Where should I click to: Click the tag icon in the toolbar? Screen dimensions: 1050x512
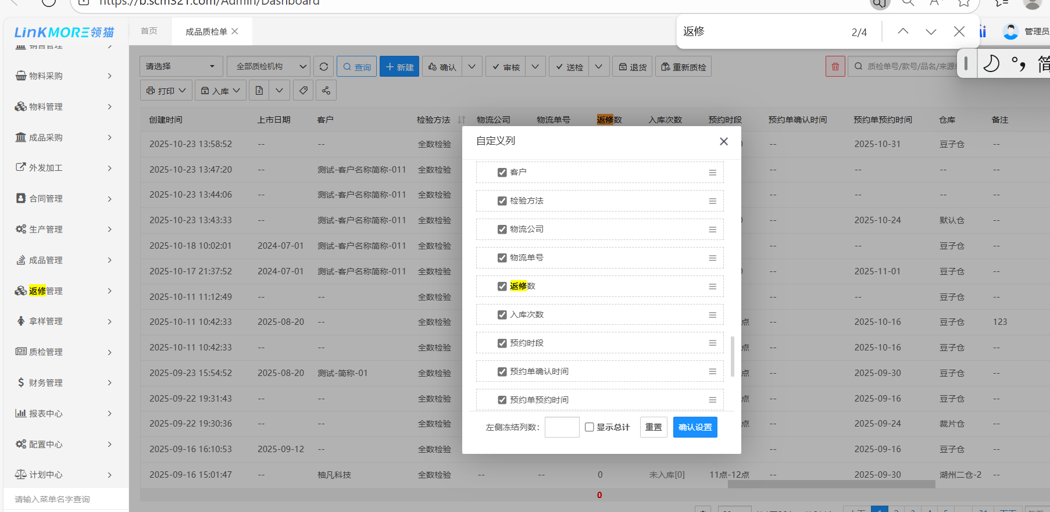click(x=303, y=91)
